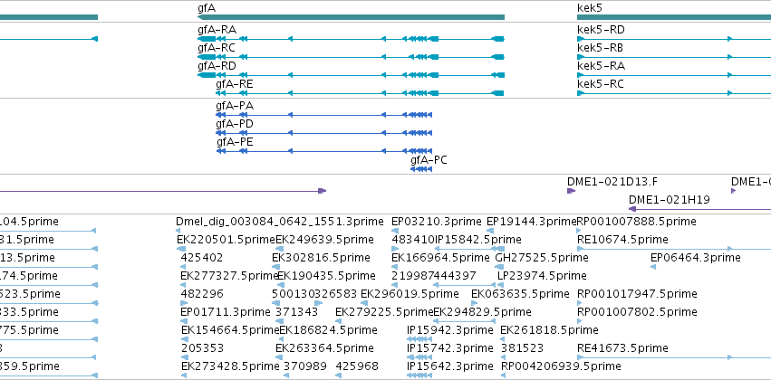This screenshot has height=380, width=771.
Task: Select the gfA-RA transcript label
Action: click(x=217, y=30)
